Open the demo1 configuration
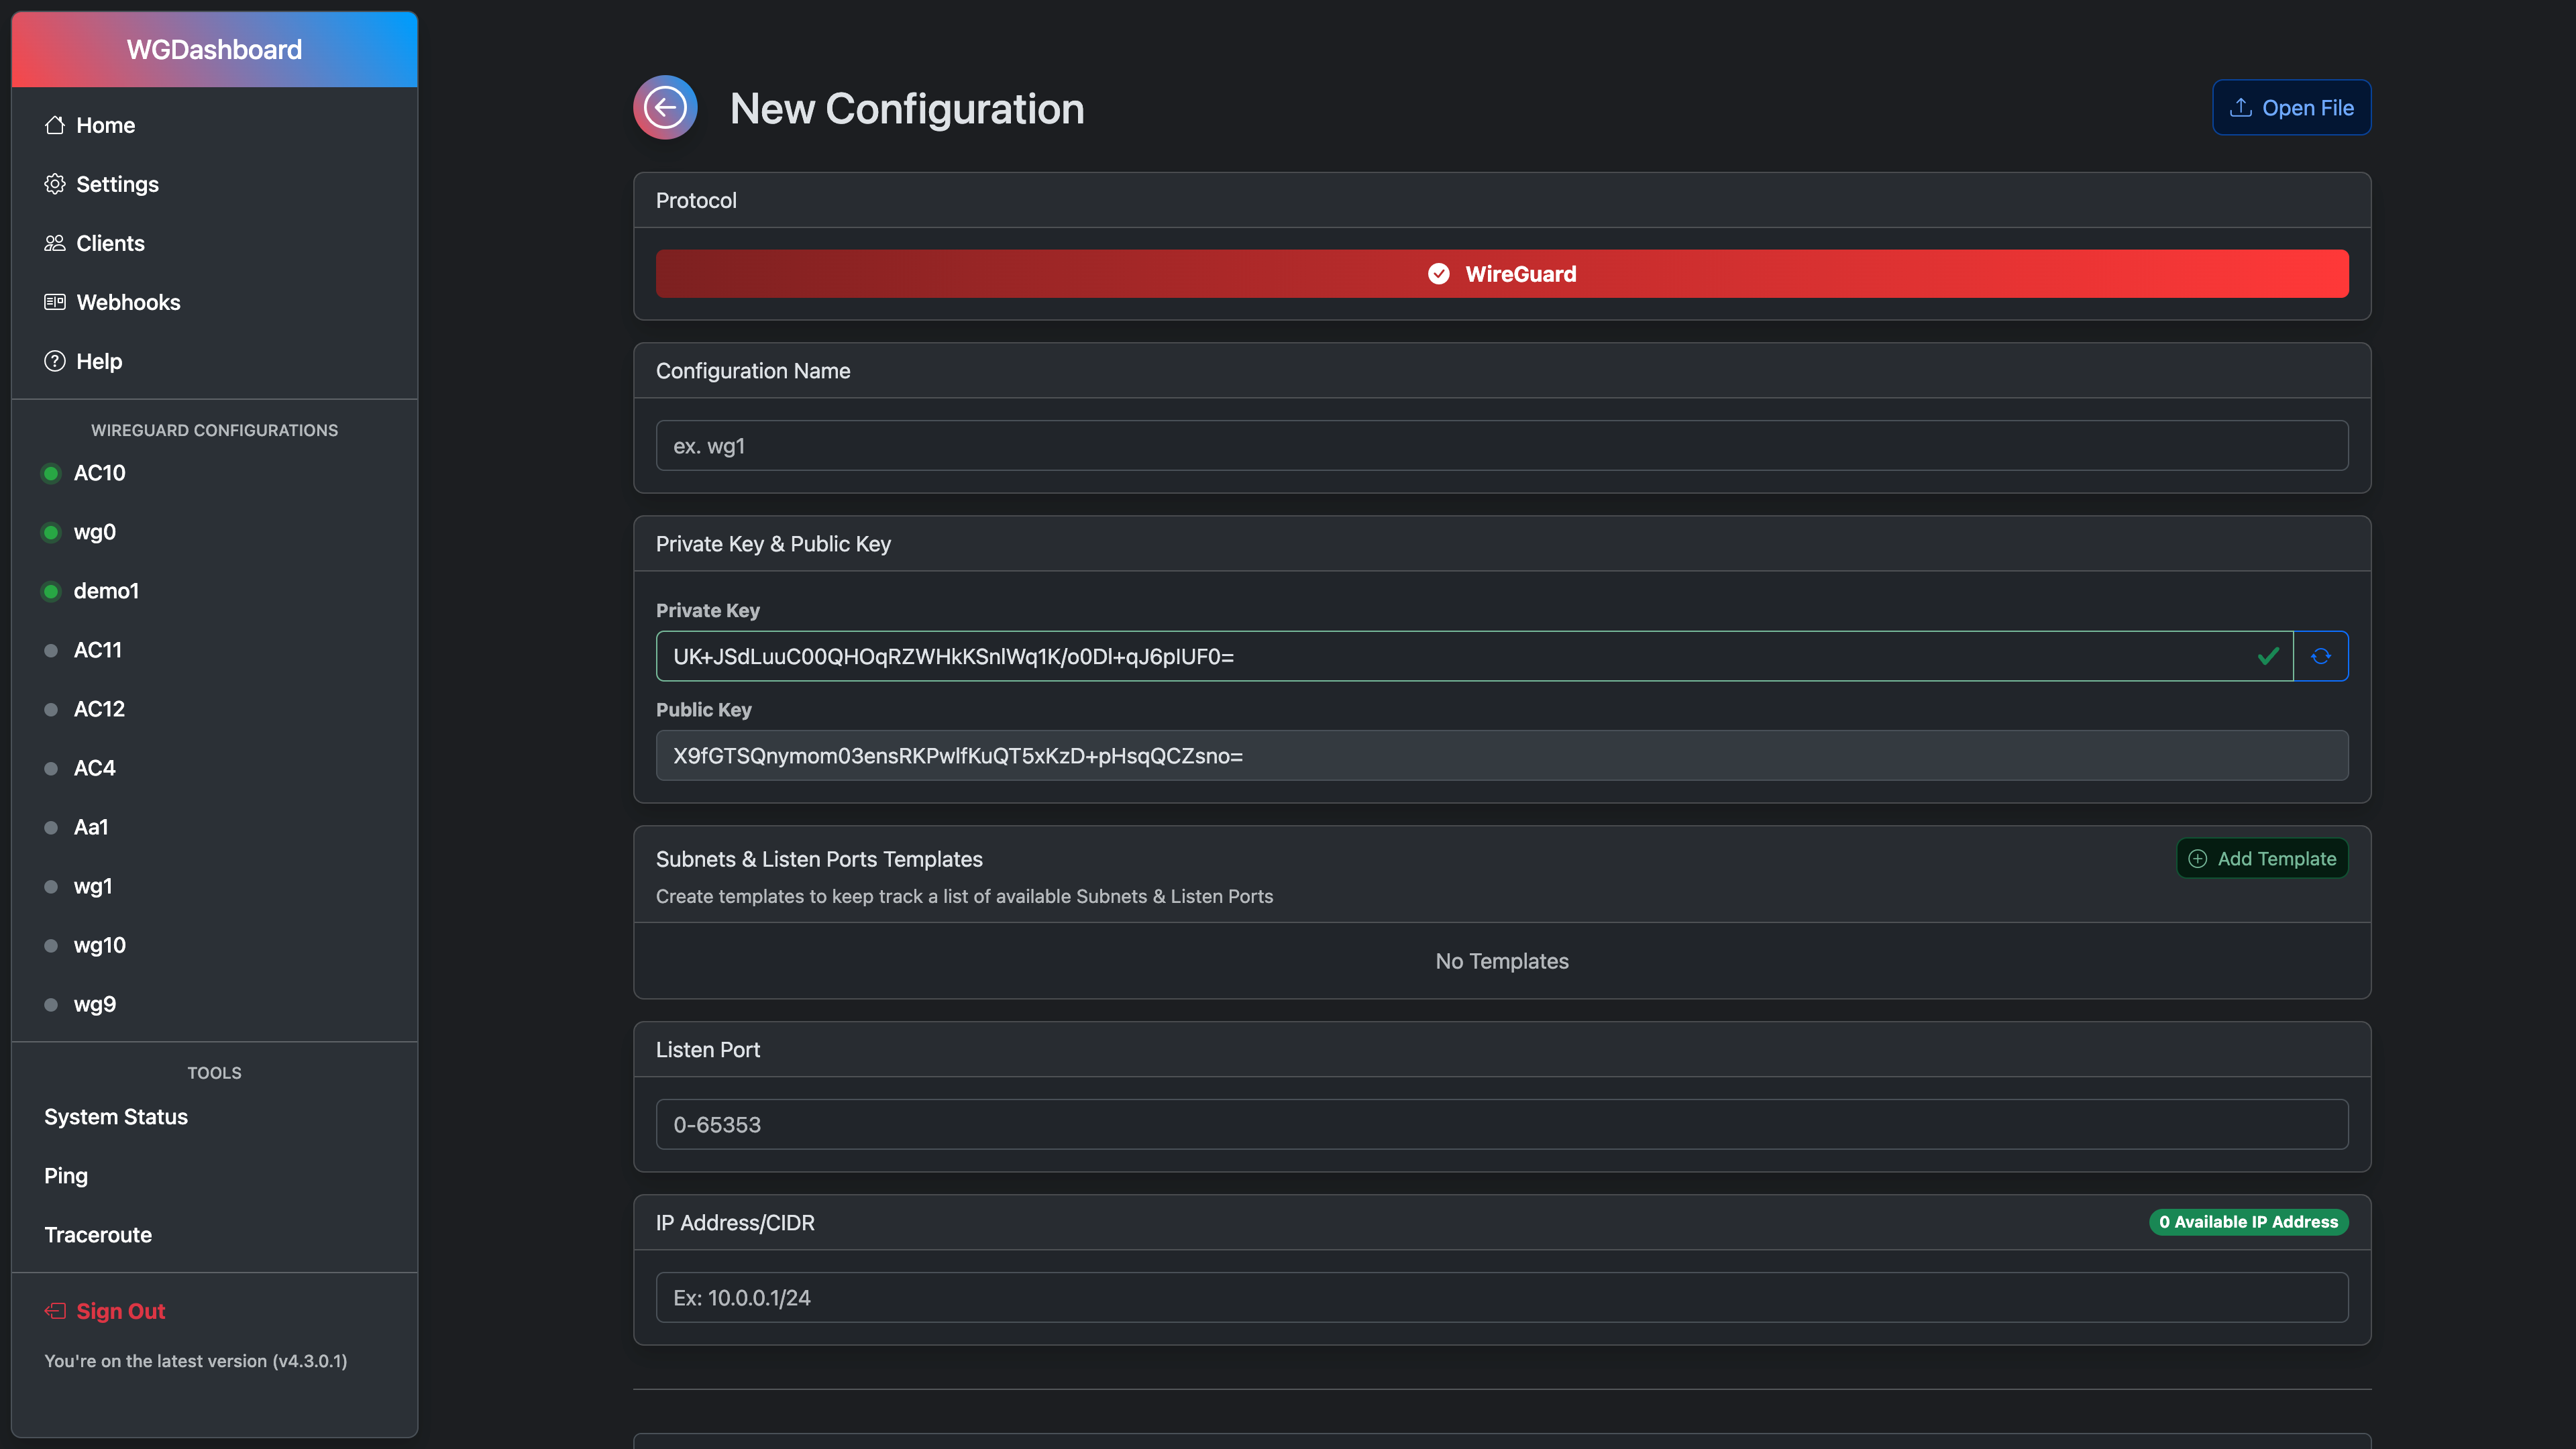This screenshot has height=1449, width=2576. tap(106, 591)
